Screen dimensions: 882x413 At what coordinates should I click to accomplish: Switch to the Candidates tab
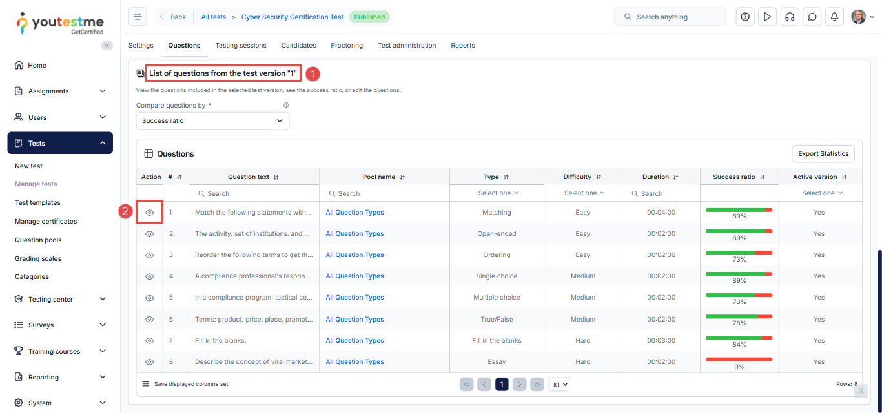298,46
